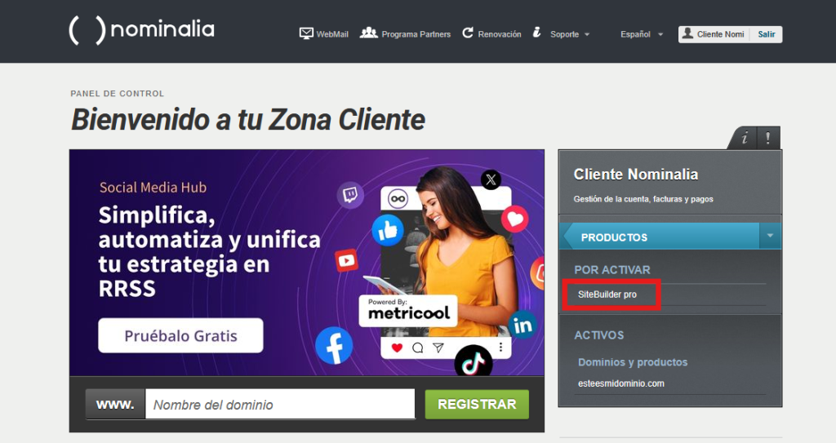This screenshot has width=836, height=443.
Task: Click the WebMail monitor icon
Action: click(x=306, y=33)
